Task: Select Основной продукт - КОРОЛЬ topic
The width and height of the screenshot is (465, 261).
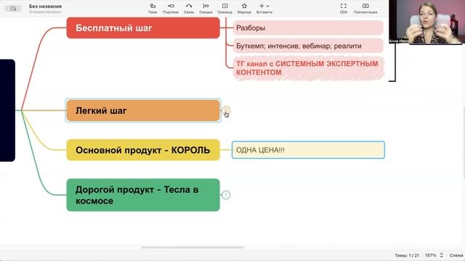Action: tap(143, 150)
